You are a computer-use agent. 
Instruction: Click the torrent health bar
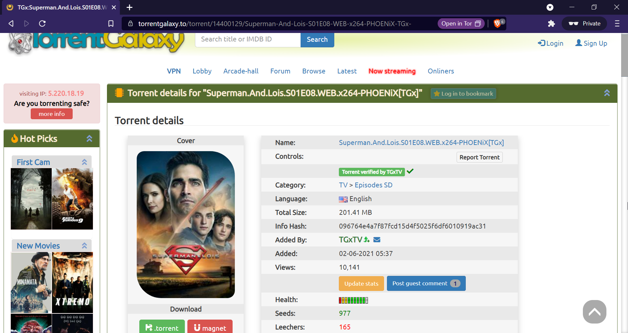coord(353,300)
